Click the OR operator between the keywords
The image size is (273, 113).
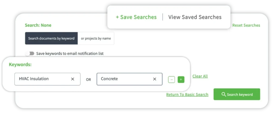pos(89,79)
